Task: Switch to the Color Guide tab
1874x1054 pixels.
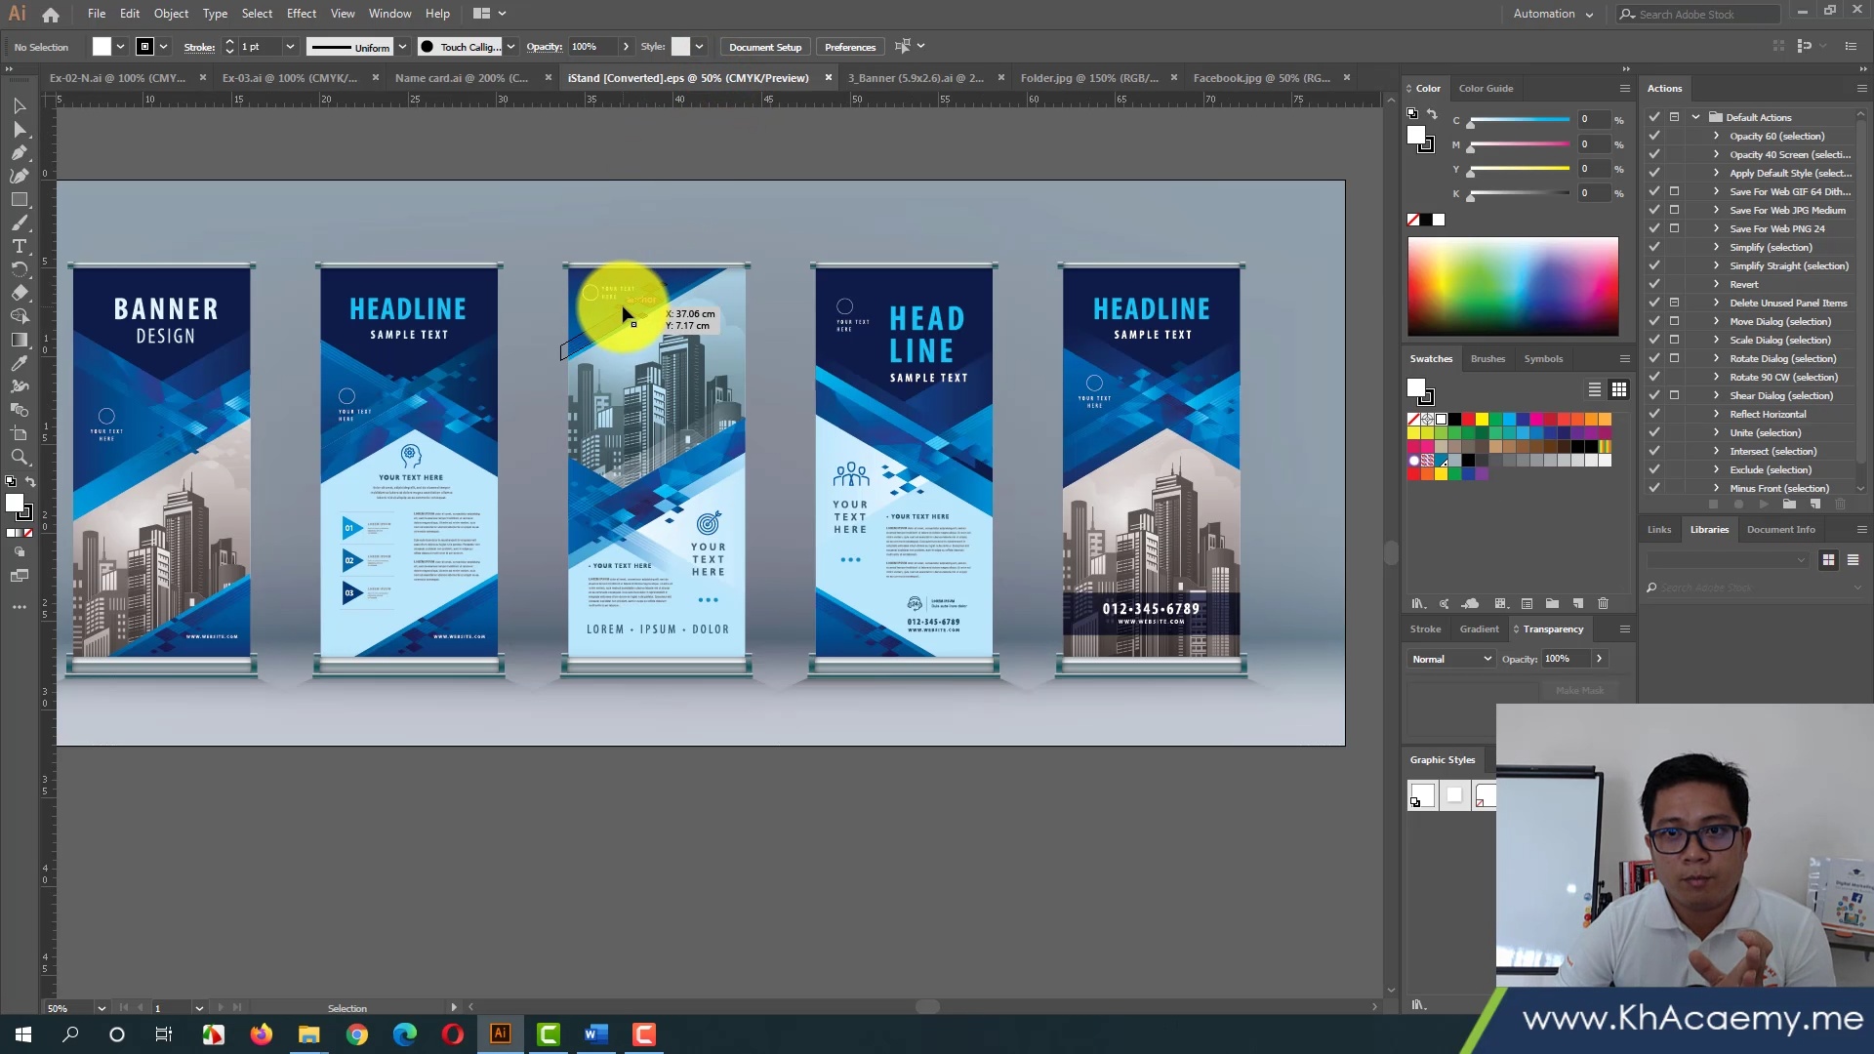Action: coord(1486,88)
